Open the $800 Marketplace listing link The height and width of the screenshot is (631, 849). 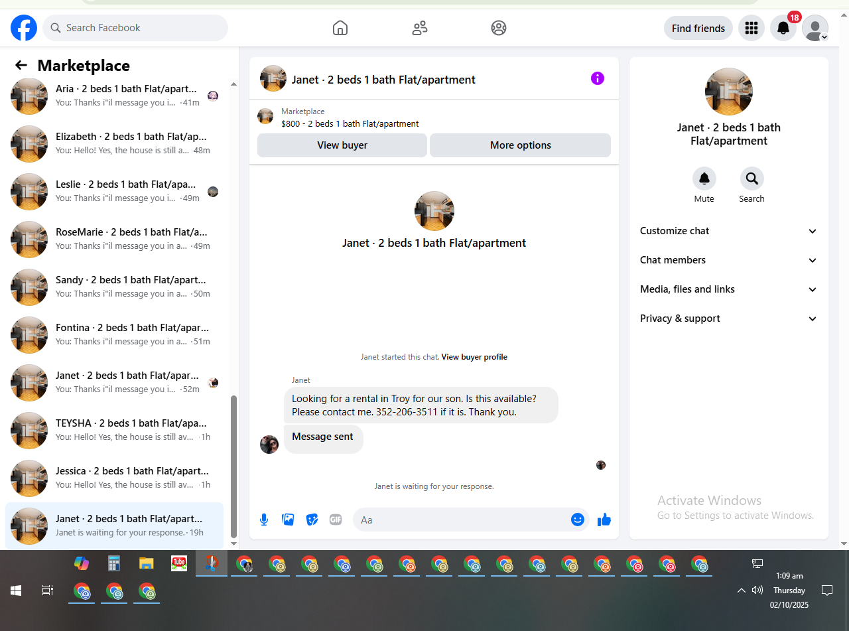coord(350,123)
